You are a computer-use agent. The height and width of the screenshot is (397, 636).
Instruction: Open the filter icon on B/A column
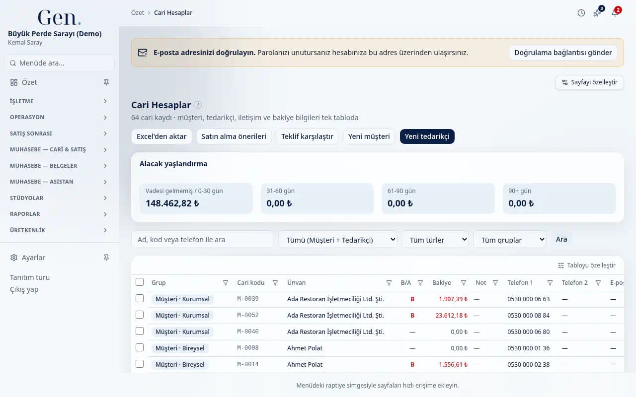click(x=420, y=283)
